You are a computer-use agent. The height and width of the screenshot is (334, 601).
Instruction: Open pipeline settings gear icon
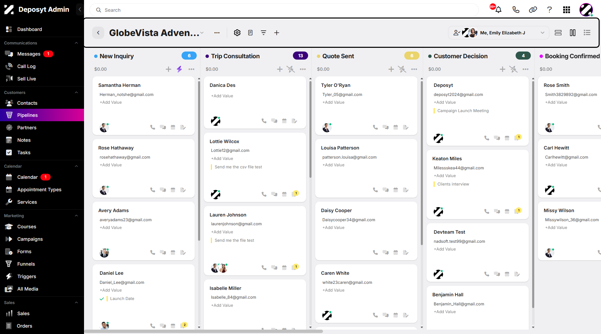pyautogui.click(x=237, y=33)
